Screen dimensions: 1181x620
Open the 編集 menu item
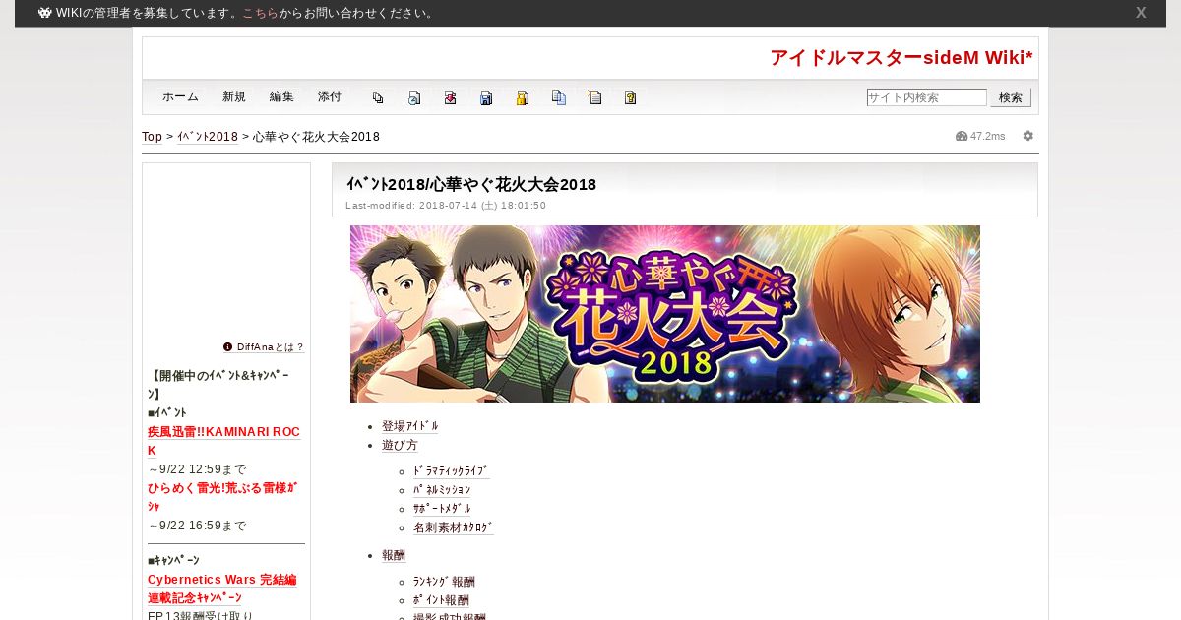click(281, 96)
